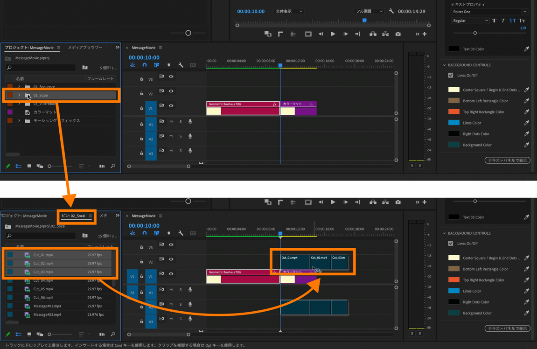Switch to freeform view in upper project panel
537x349 pixels.
pyautogui.click(x=40, y=166)
